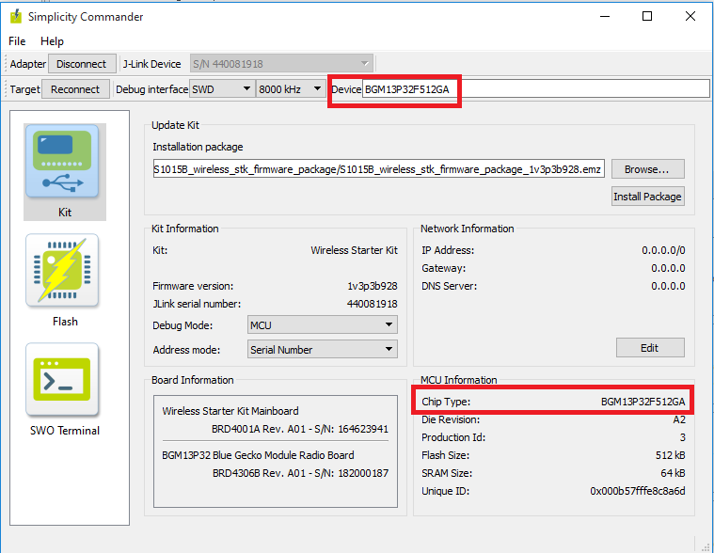
Task: Minimize the Simplicity Commander window
Action: 604,16
